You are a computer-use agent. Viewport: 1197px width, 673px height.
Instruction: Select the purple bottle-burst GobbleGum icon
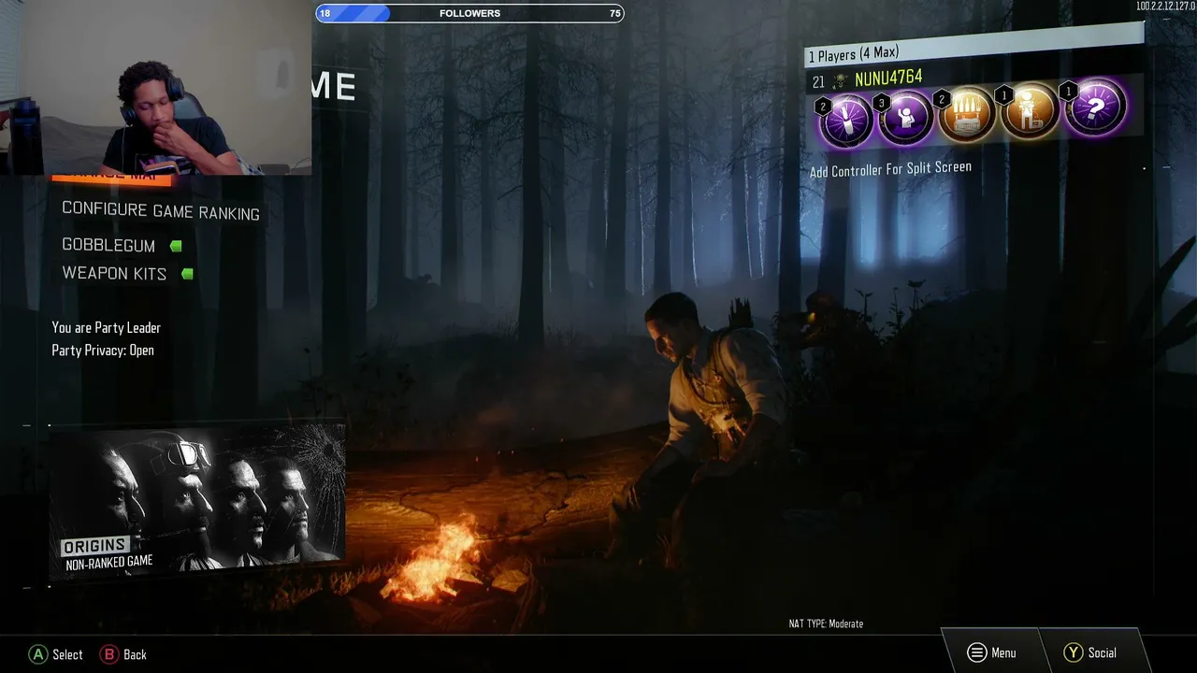pos(847,121)
